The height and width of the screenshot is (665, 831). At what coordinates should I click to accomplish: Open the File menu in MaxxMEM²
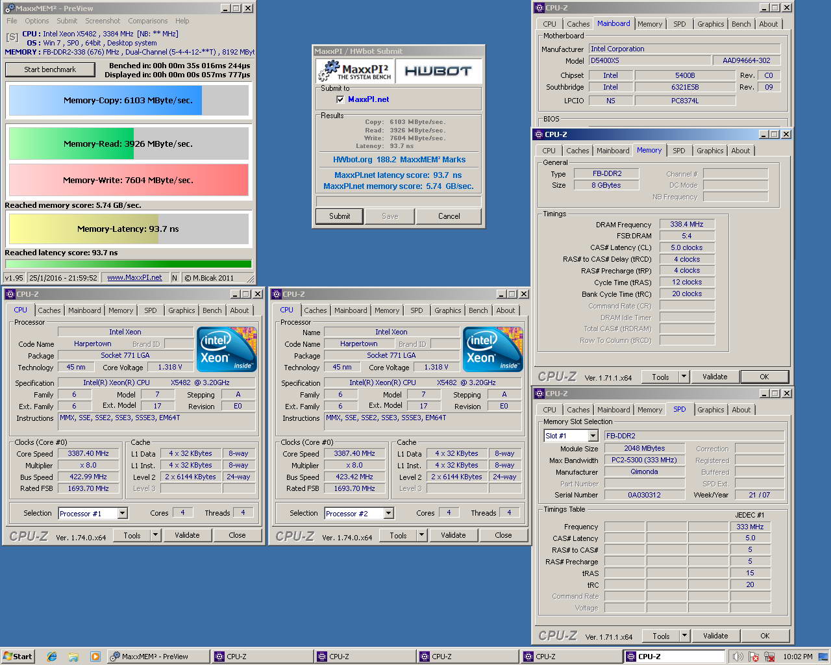pos(12,21)
